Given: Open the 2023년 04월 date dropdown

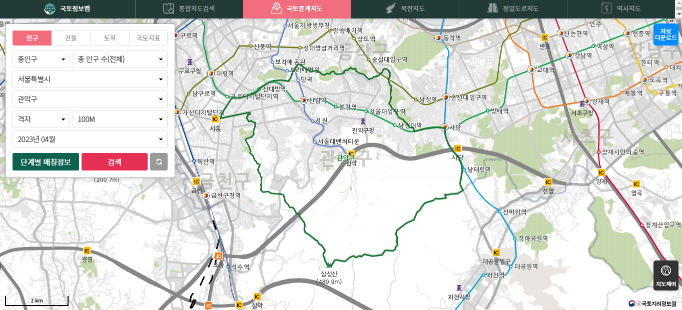Looking at the screenshot, I should (90, 139).
